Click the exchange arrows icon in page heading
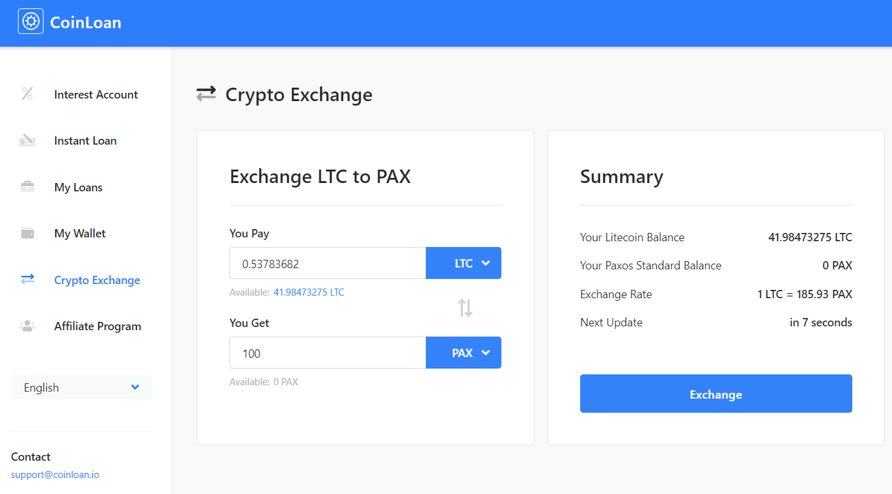This screenshot has width=892, height=494. [x=206, y=94]
